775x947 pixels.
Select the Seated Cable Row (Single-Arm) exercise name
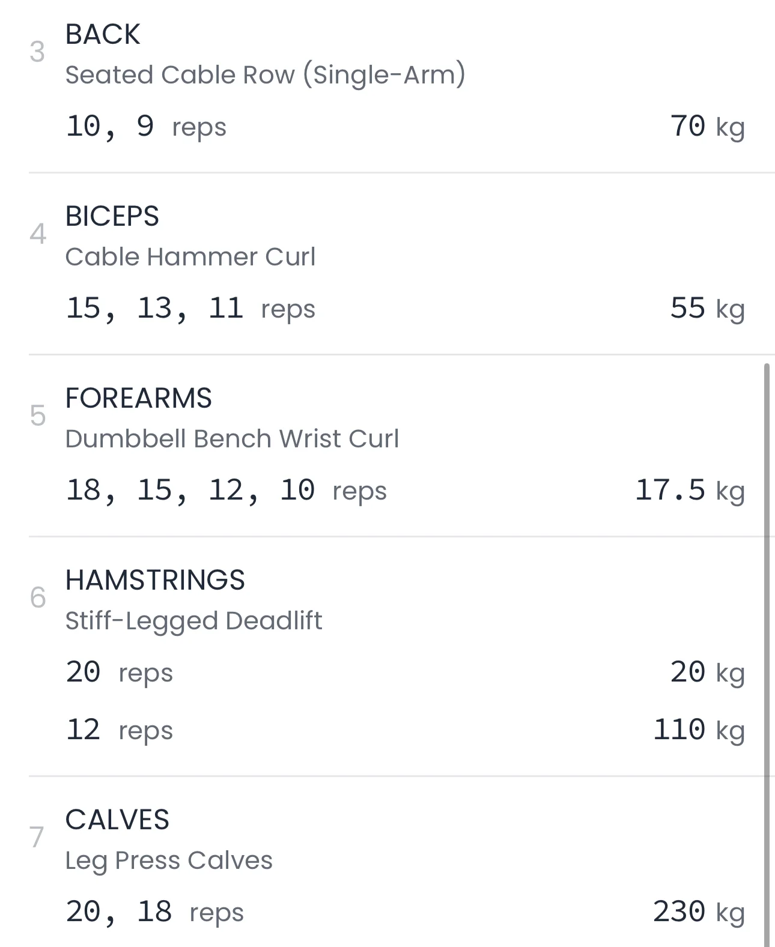coord(265,75)
